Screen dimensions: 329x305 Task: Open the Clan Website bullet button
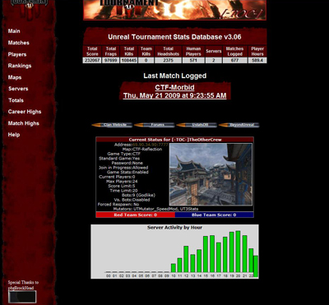[x=112, y=125]
